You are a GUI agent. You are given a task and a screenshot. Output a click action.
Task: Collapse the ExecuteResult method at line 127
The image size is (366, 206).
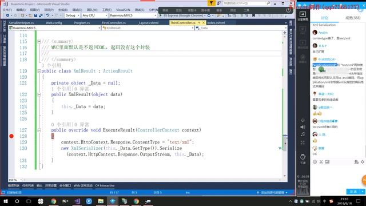[x=39, y=130]
